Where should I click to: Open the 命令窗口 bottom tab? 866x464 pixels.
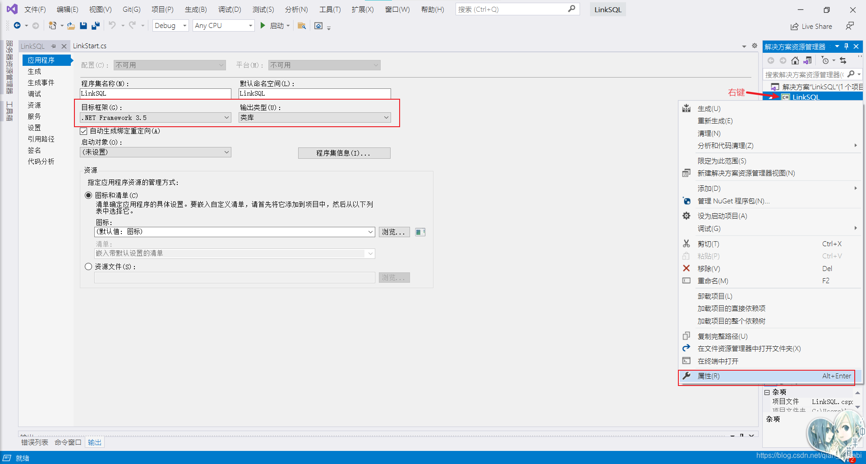coord(68,442)
